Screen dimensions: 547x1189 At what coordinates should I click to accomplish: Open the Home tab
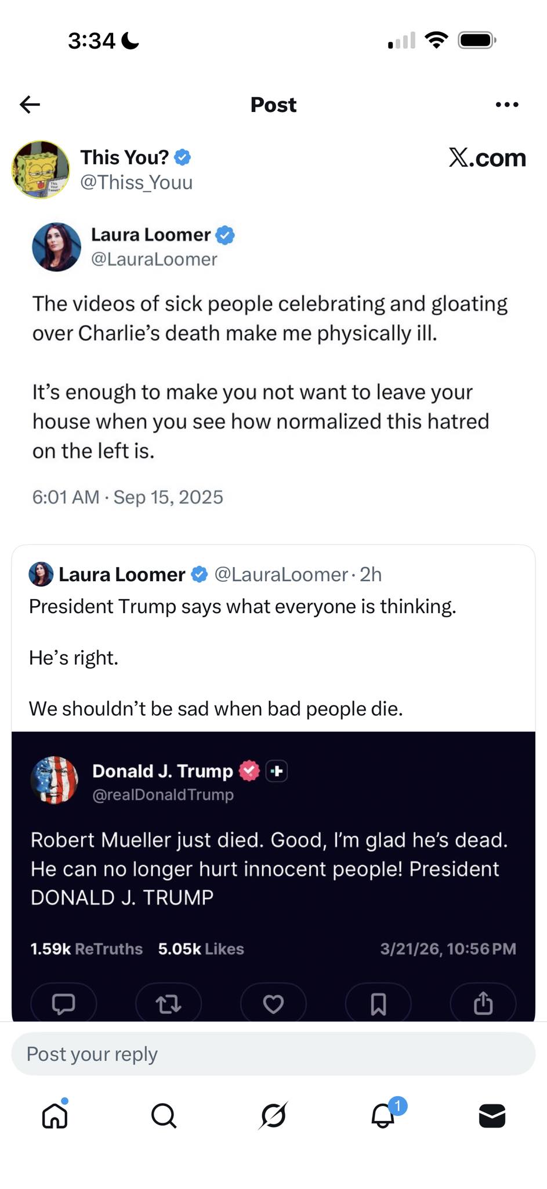point(55,1115)
